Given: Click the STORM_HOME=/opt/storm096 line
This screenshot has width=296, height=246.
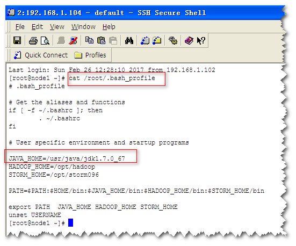Looking at the screenshot, I should (54, 175).
